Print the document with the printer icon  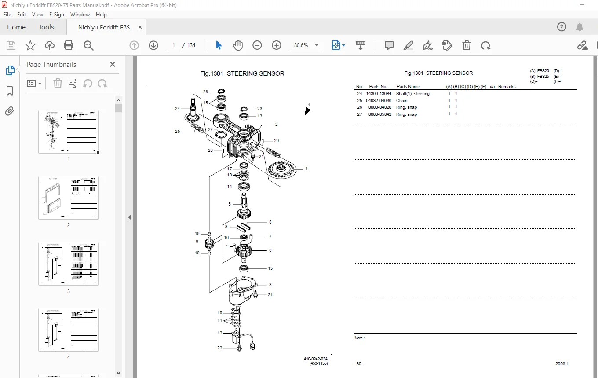point(69,45)
